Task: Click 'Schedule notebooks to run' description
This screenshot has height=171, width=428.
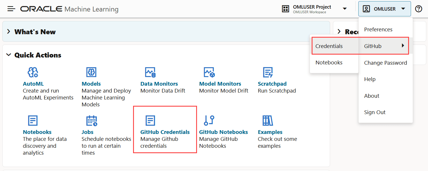Action: (106, 146)
